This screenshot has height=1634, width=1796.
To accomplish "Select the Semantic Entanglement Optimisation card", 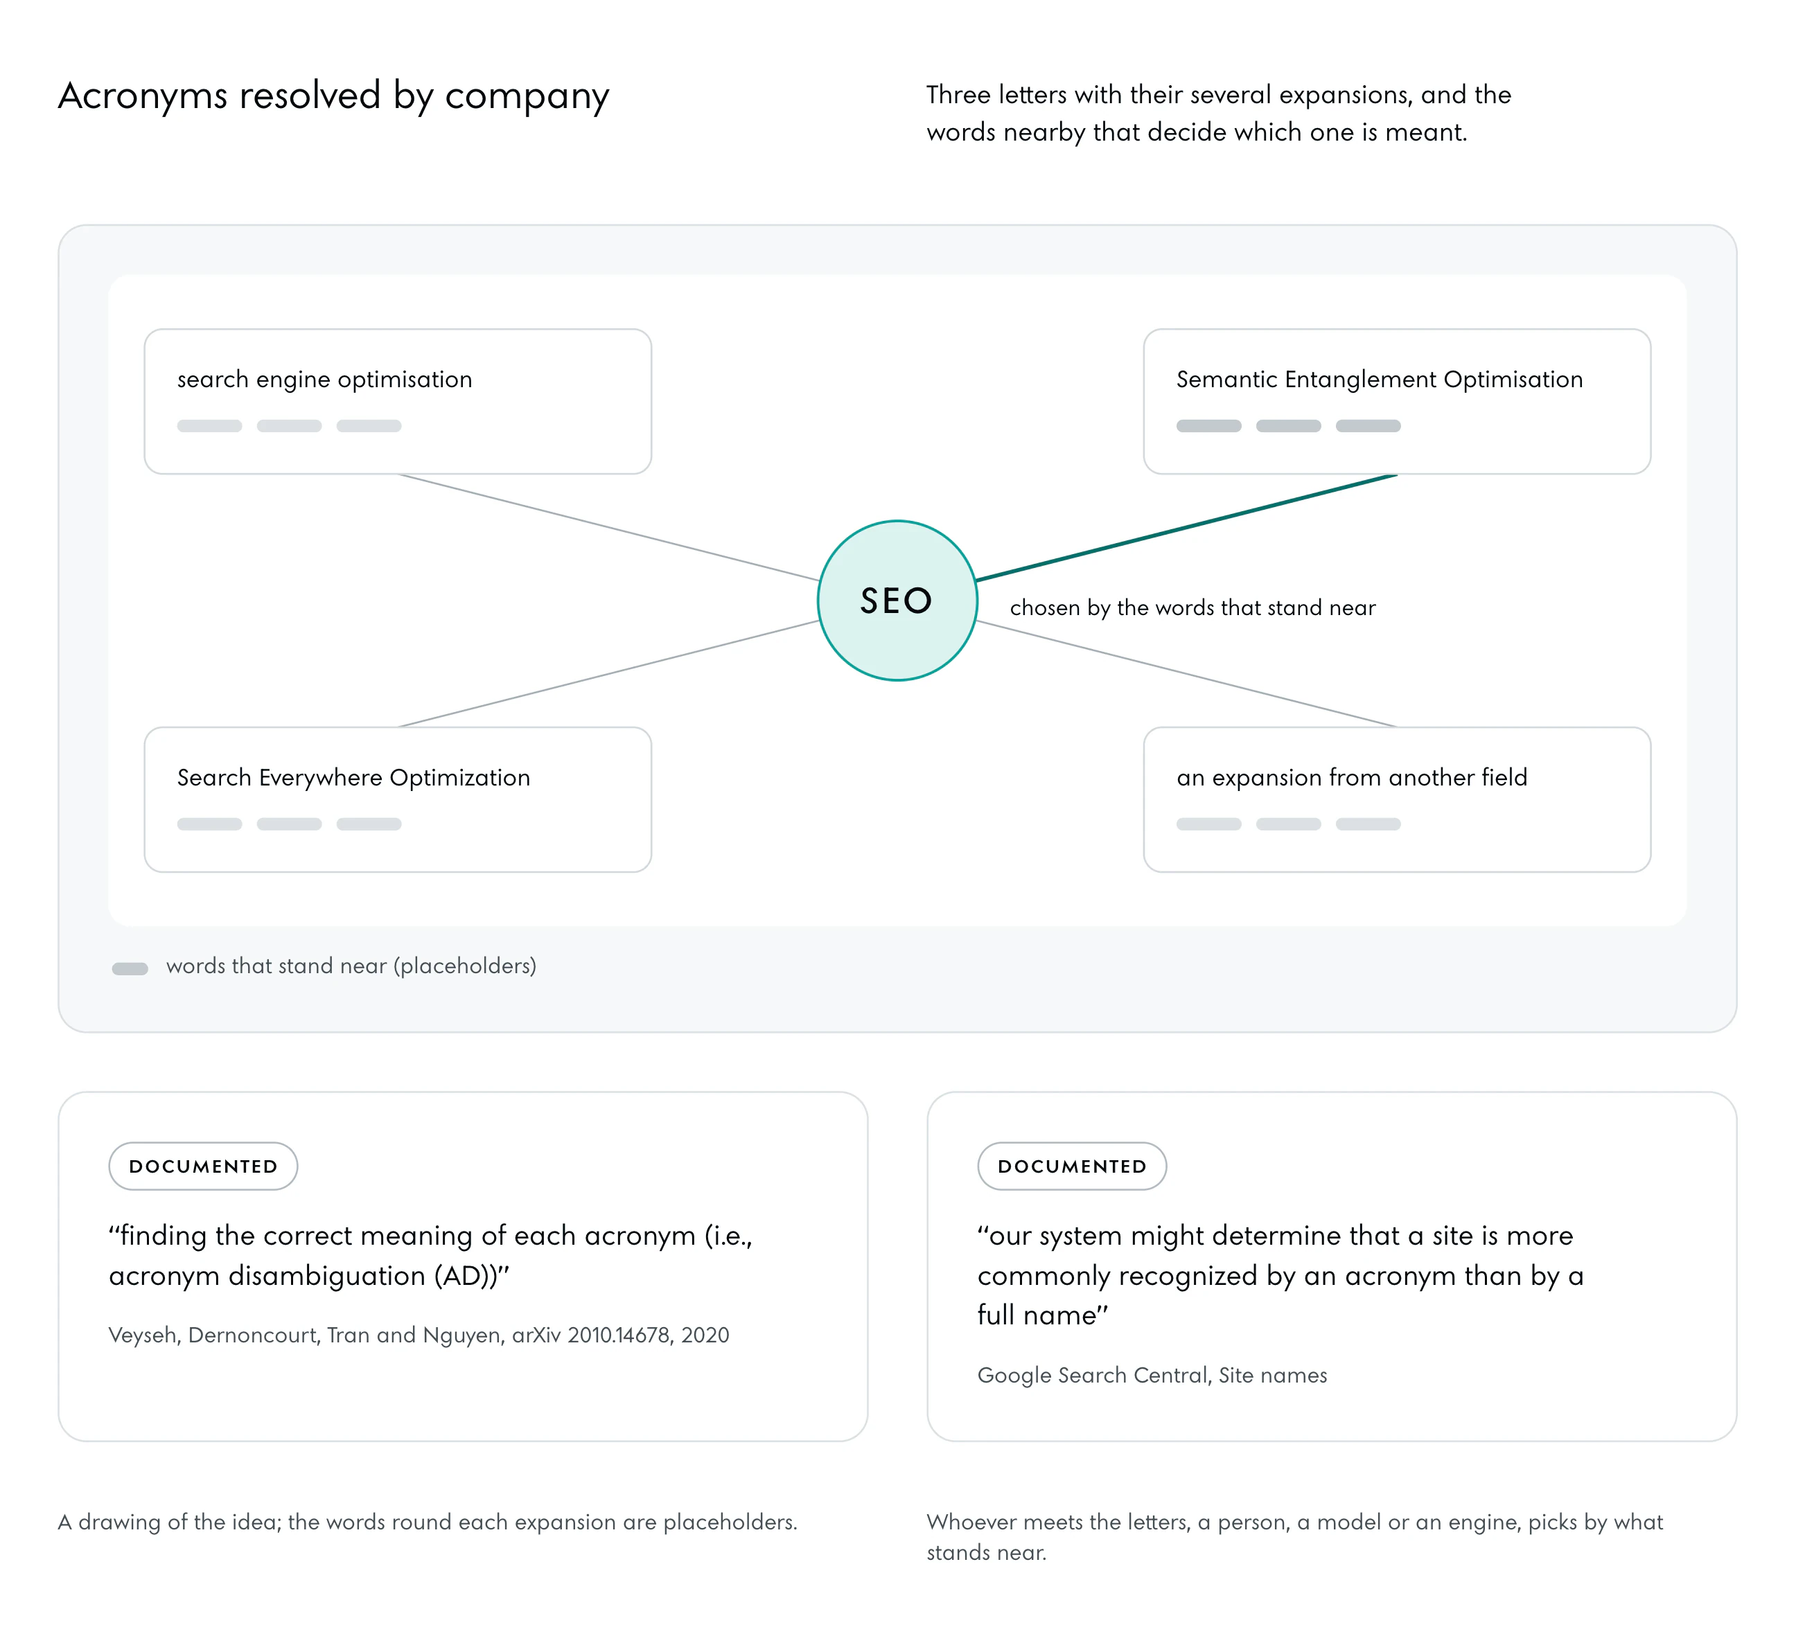I will point(1397,402).
